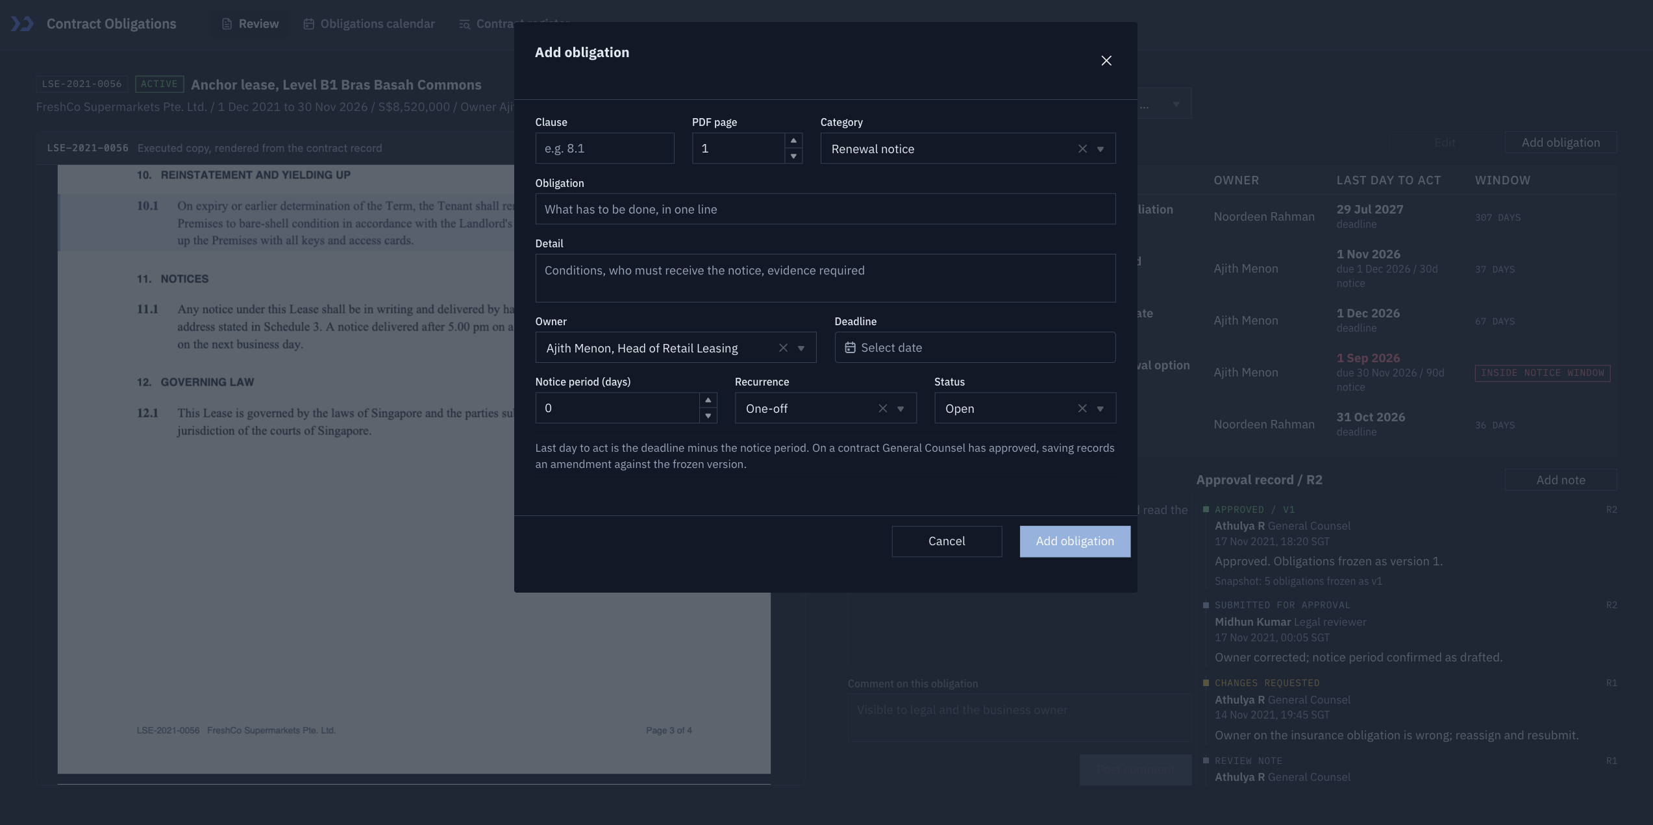Viewport: 1653px width, 825px height.
Task: Decrease the PDF page value
Action: [x=793, y=156]
